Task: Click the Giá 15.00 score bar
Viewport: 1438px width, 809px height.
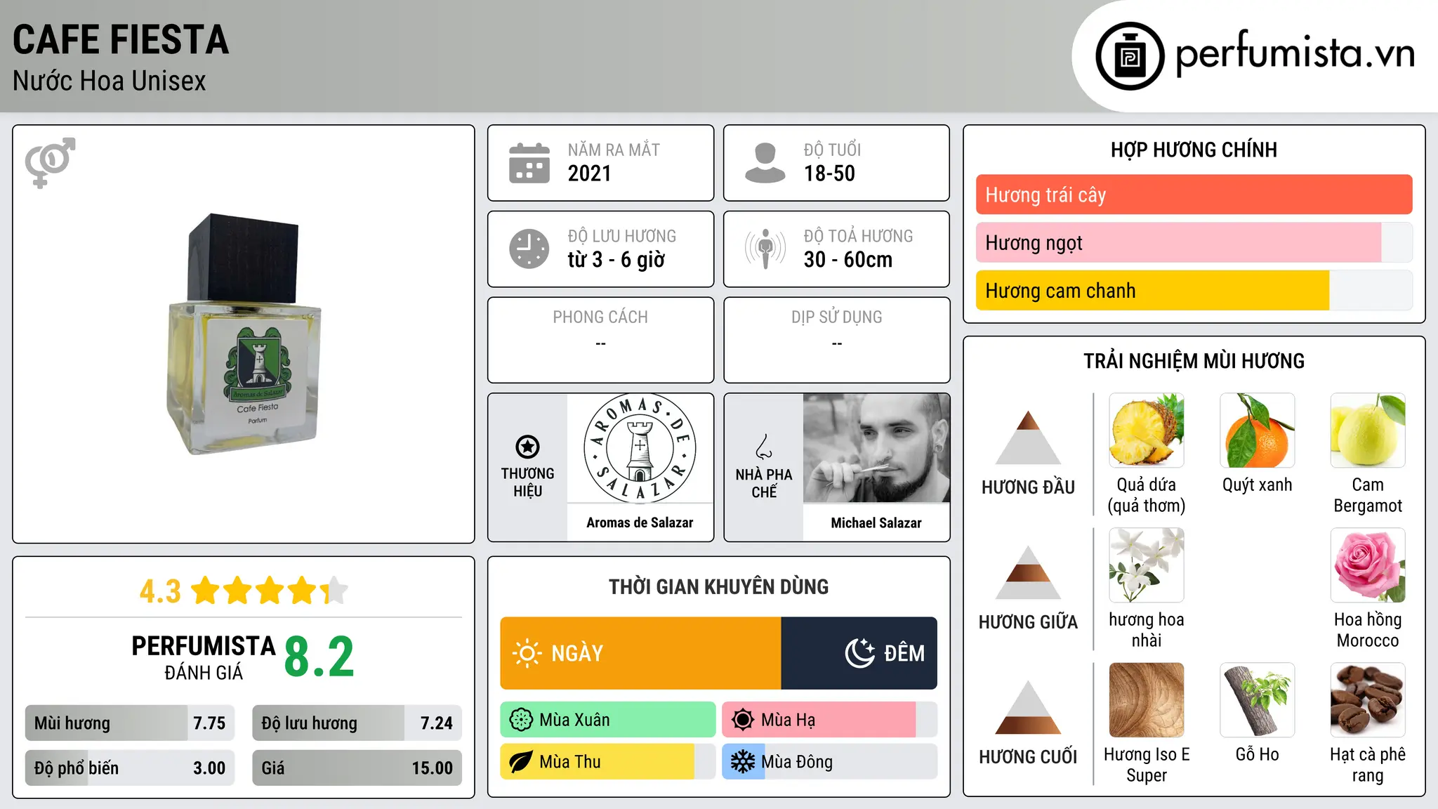Action: (x=357, y=768)
